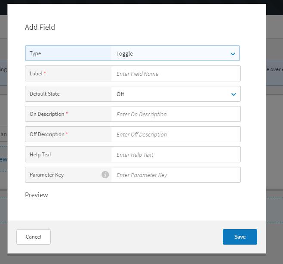The height and width of the screenshot is (264, 283).
Task: Open the Type dropdown showing Toggle
Action: [x=172, y=54]
